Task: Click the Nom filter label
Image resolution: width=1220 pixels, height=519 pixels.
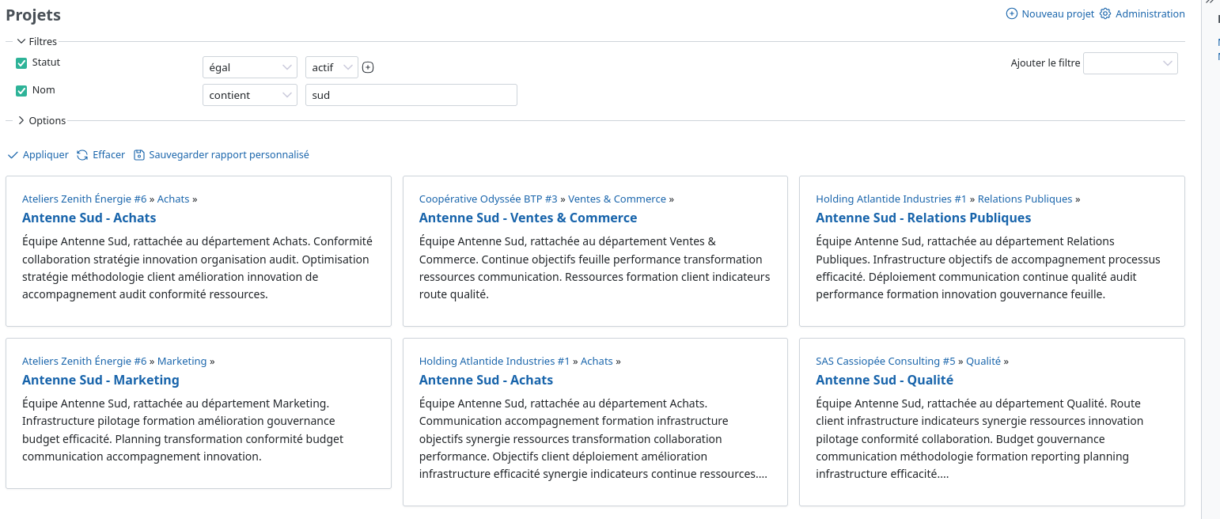Action: click(x=44, y=90)
